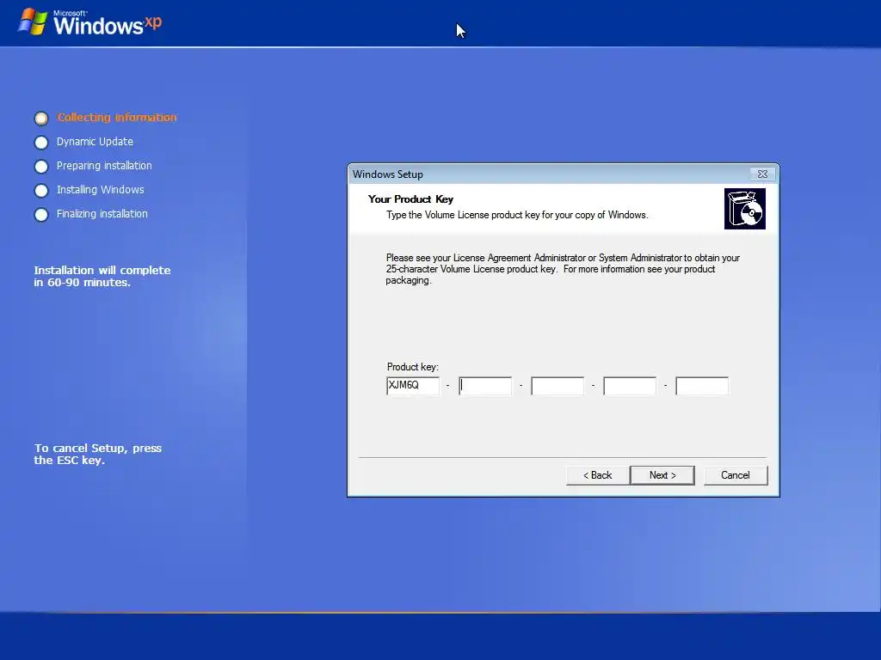The image size is (881, 660).
Task: Click the Windows XP logo flag
Action: tap(33, 21)
